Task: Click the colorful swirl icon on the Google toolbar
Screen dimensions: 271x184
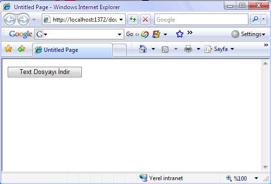Action: [x=145, y=34]
